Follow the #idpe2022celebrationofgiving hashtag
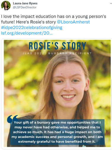This screenshot has width=112, height=150. [x=32, y=28]
